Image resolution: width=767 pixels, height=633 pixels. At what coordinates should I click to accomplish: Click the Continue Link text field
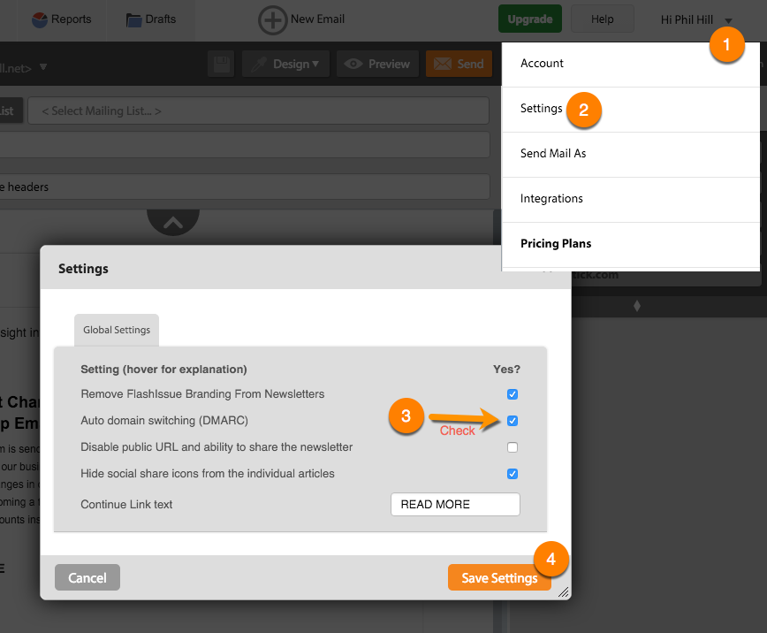pyautogui.click(x=455, y=504)
